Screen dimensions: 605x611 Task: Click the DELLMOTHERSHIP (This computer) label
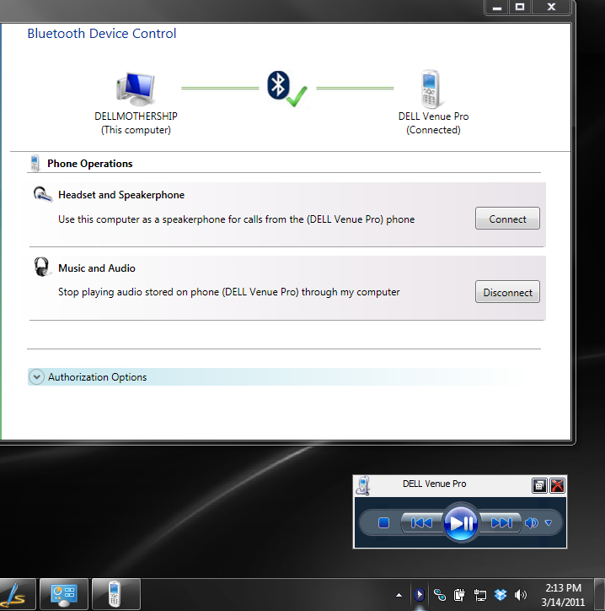(136, 123)
